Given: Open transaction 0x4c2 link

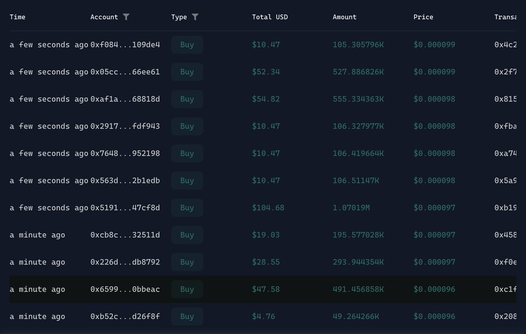Looking at the screenshot, I should coord(505,45).
